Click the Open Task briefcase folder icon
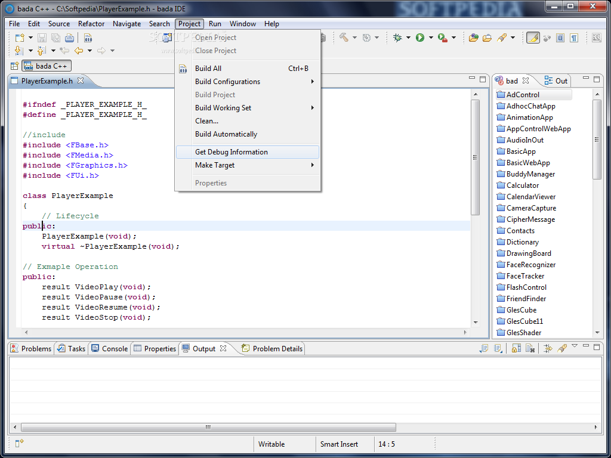Viewport: 611px width, 458px height. (487, 38)
